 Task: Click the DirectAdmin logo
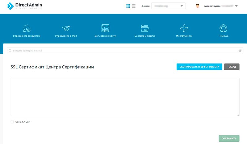[25, 6]
